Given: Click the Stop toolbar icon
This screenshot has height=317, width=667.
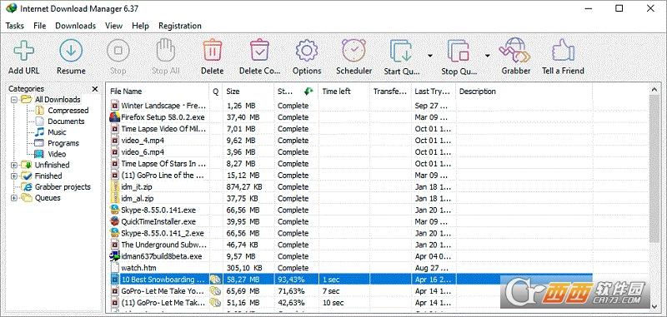Looking at the screenshot, I should [118, 51].
